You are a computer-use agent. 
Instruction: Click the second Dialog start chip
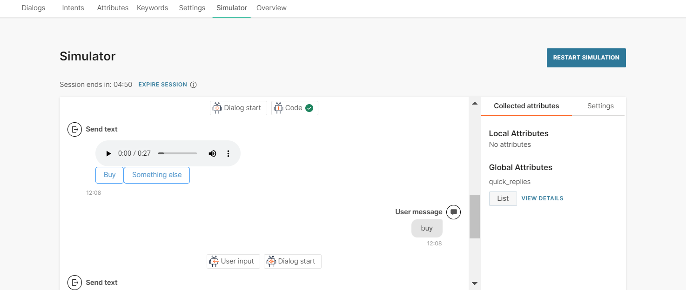(x=292, y=261)
